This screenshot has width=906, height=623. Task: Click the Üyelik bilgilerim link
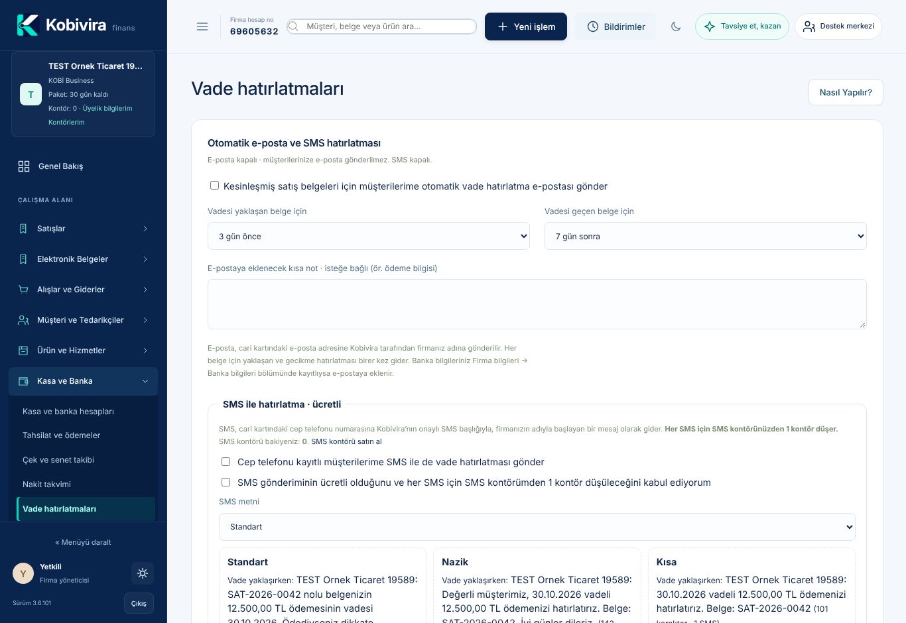[107, 108]
